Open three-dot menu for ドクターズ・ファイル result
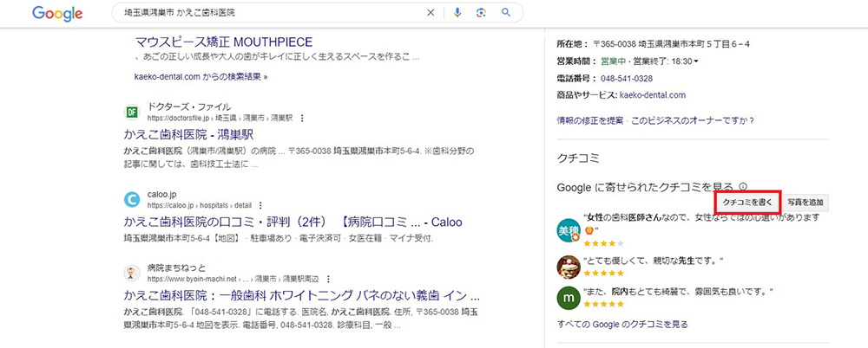 coord(302,118)
